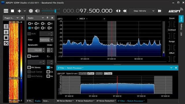Image resolution: width=185 pixels, height=104 pixels.
Task: Add a new source with plus icon
Action: 19,11
